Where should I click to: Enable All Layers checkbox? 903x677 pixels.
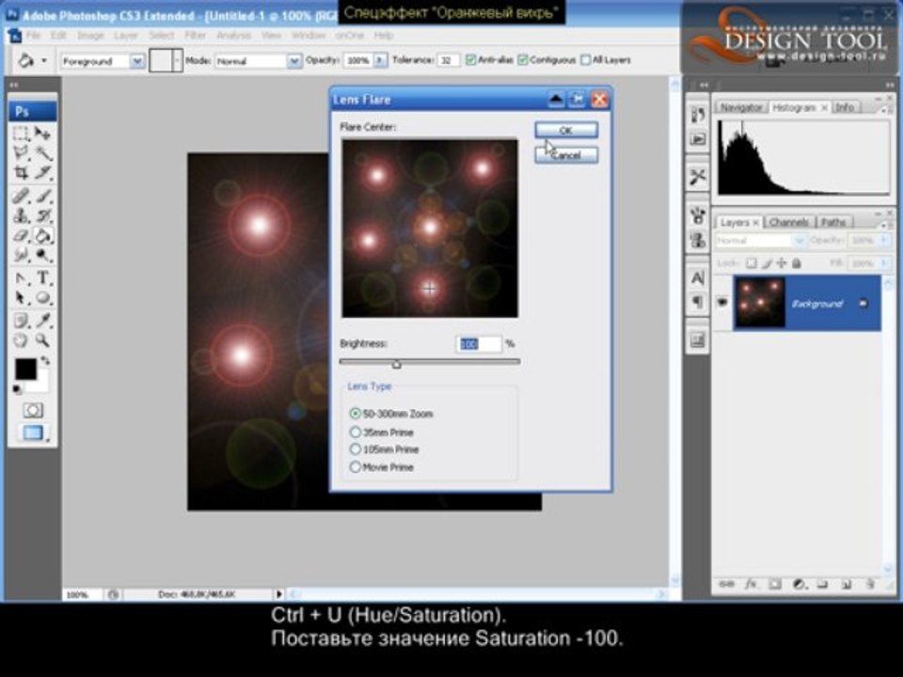tap(586, 60)
